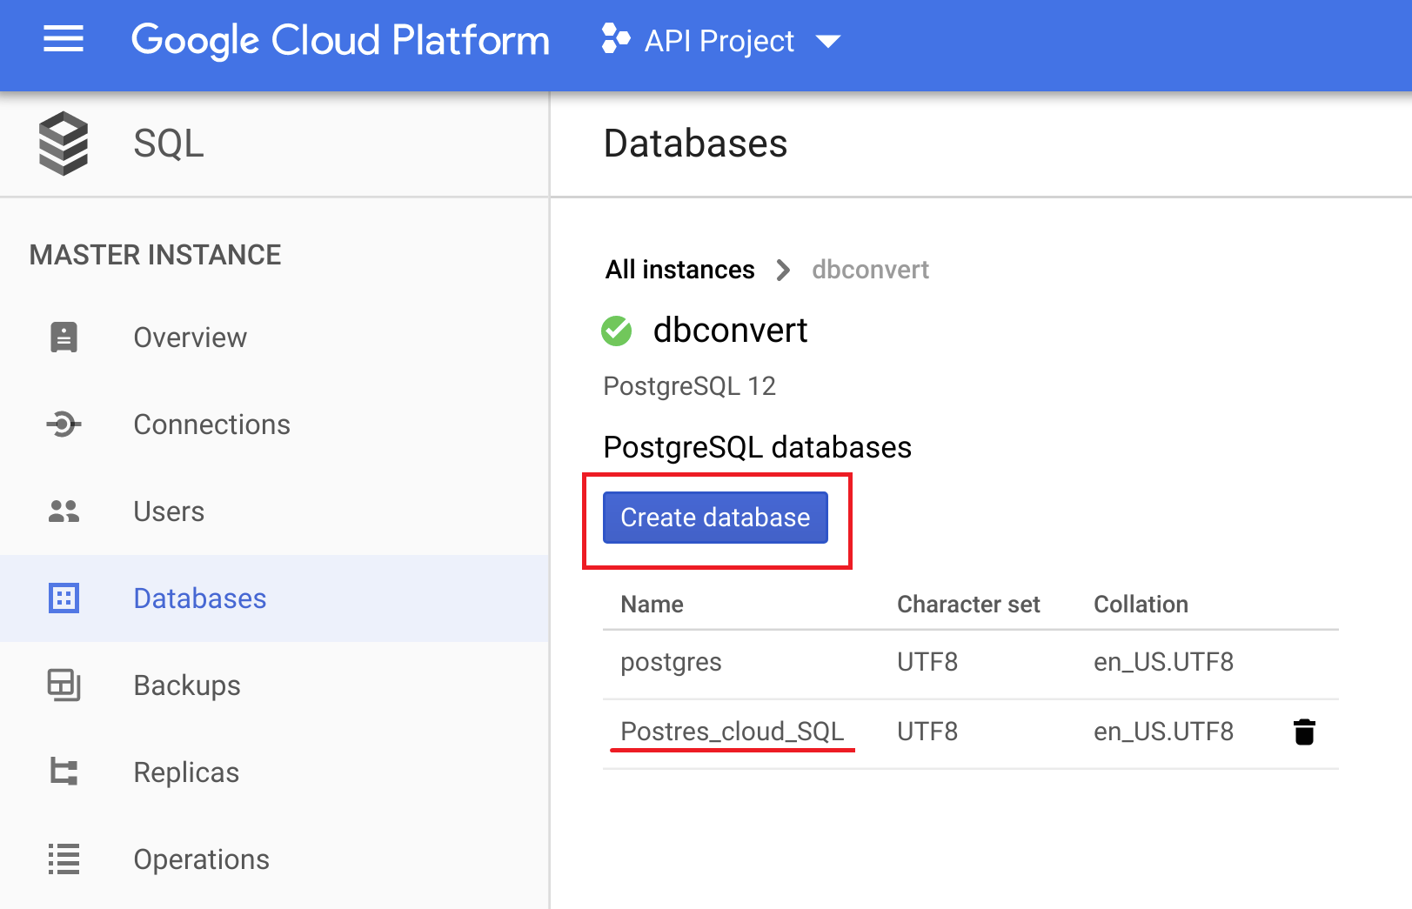
Task: Open the Operations menu item
Action: 201,859
